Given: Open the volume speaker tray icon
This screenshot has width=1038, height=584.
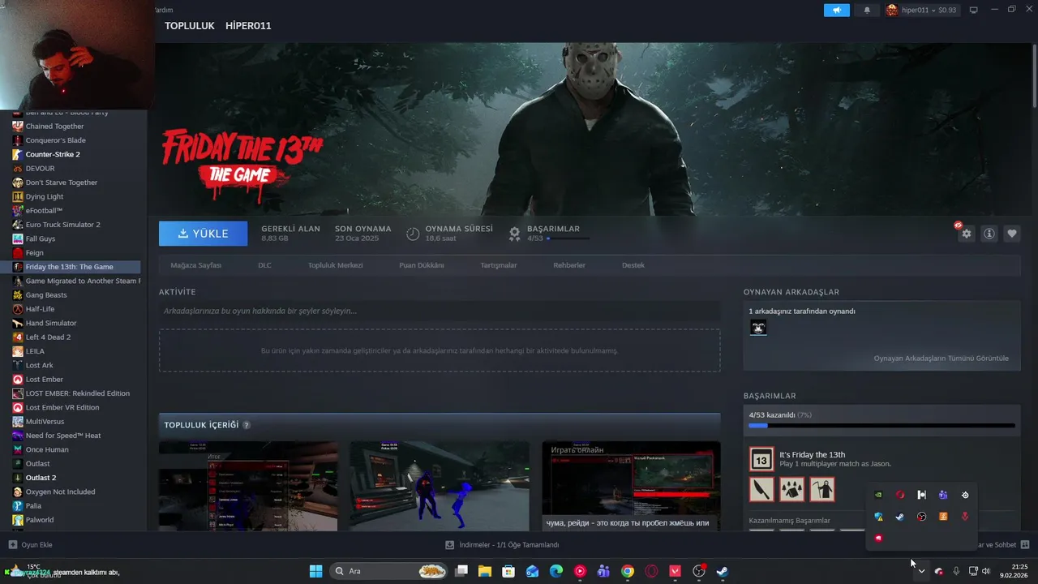Looking at the screenshot, I should (986, 572).
